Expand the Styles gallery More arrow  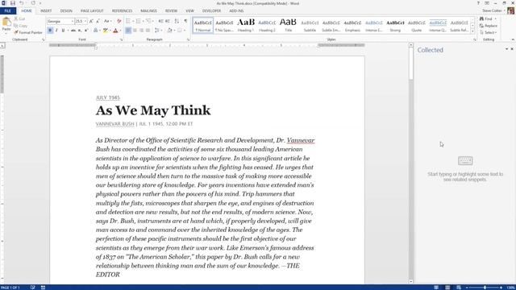click(472, 31)
